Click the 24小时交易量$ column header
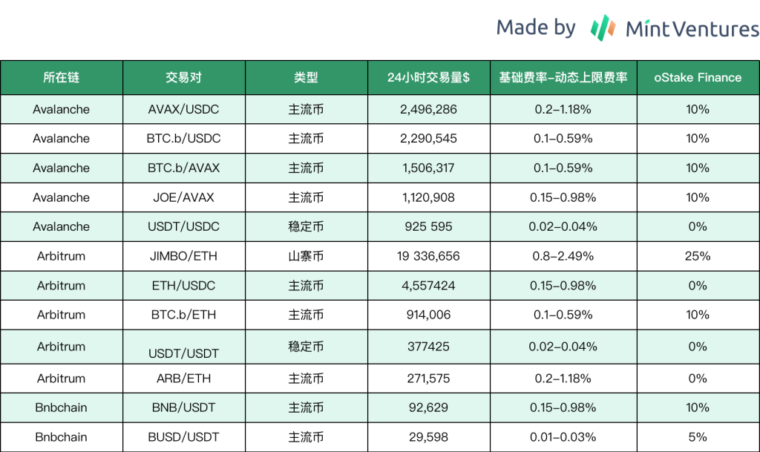The width and height of the screenshot is (760, 452). (x=428, y=77)
